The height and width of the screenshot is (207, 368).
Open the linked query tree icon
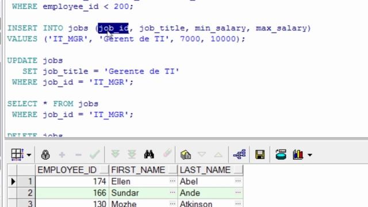(x=239, y=155)
